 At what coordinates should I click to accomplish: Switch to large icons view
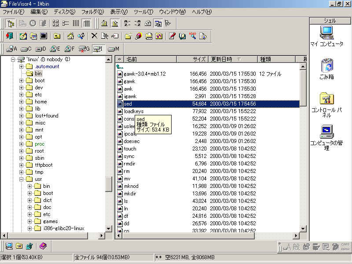point(55,23)
